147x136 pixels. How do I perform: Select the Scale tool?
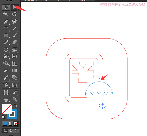click(15, 50)
